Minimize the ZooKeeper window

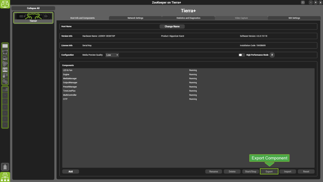311,3
